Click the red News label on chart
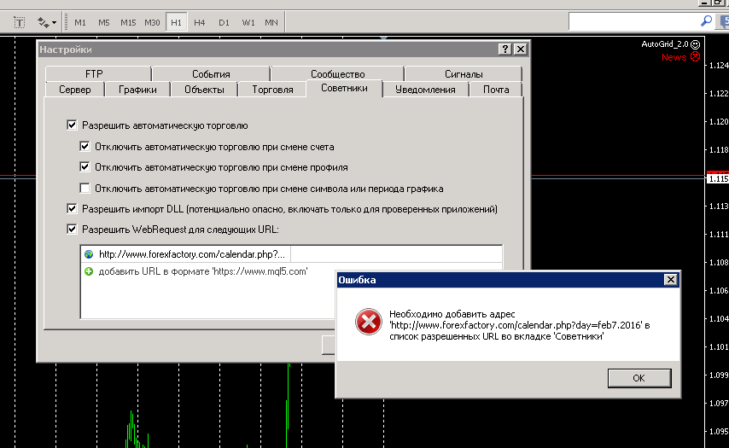Screen dimensions: 729x448 [674, 57]
